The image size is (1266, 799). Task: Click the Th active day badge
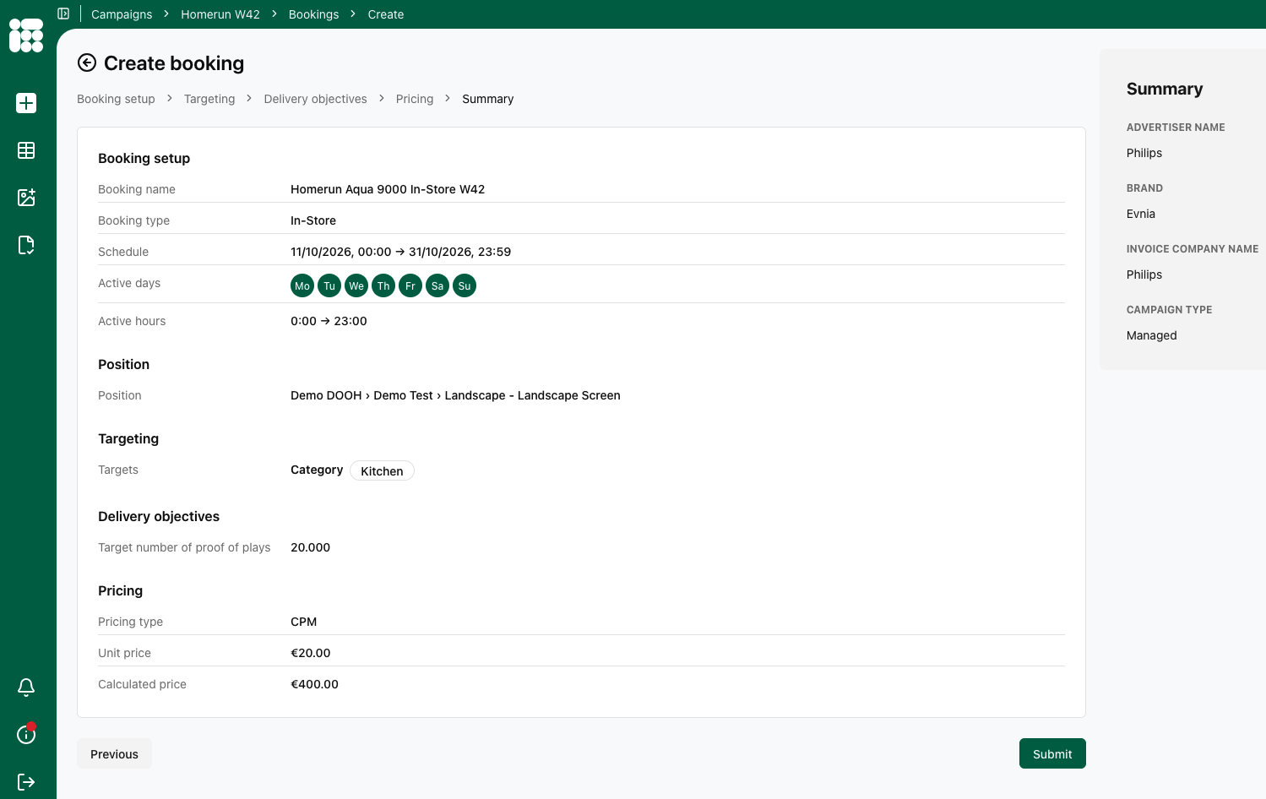click(x=383, y=286)
